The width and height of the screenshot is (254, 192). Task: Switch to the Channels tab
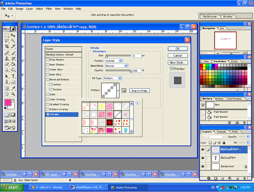221,132
